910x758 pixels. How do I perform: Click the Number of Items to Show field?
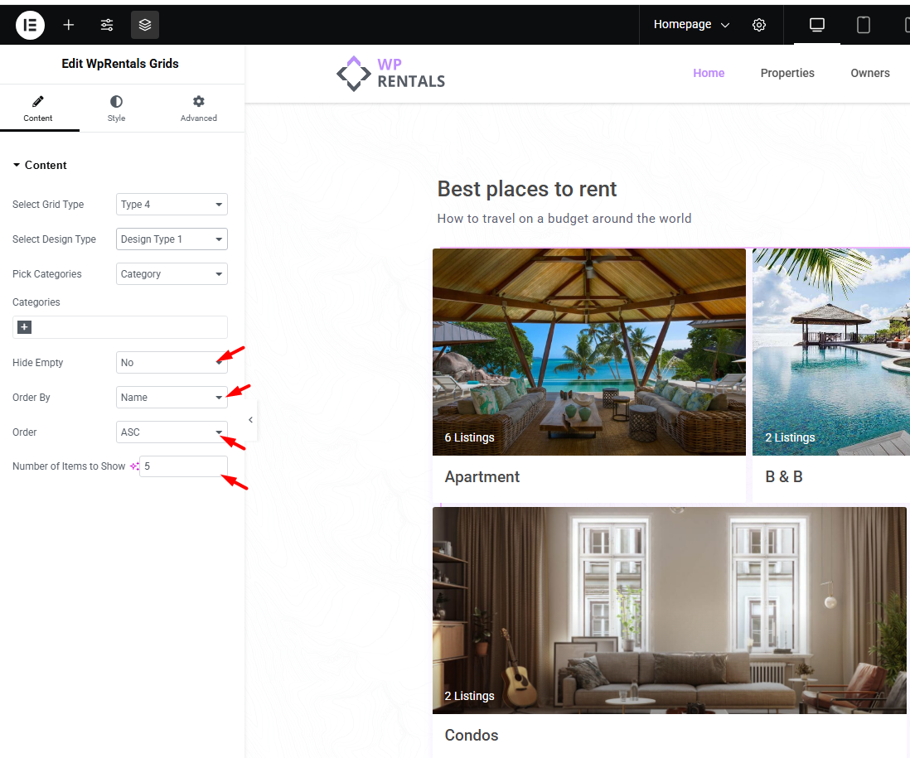(183, 466)
